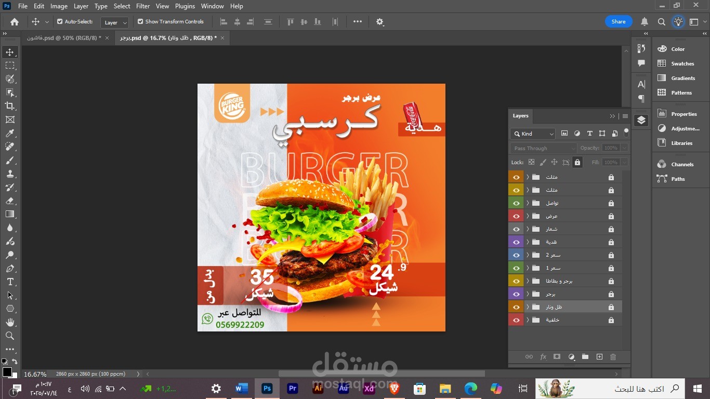The height and width of the screenshot is (399, 710).
Task: Select the Rectangular Marquee tool
Action: point(10,65)
